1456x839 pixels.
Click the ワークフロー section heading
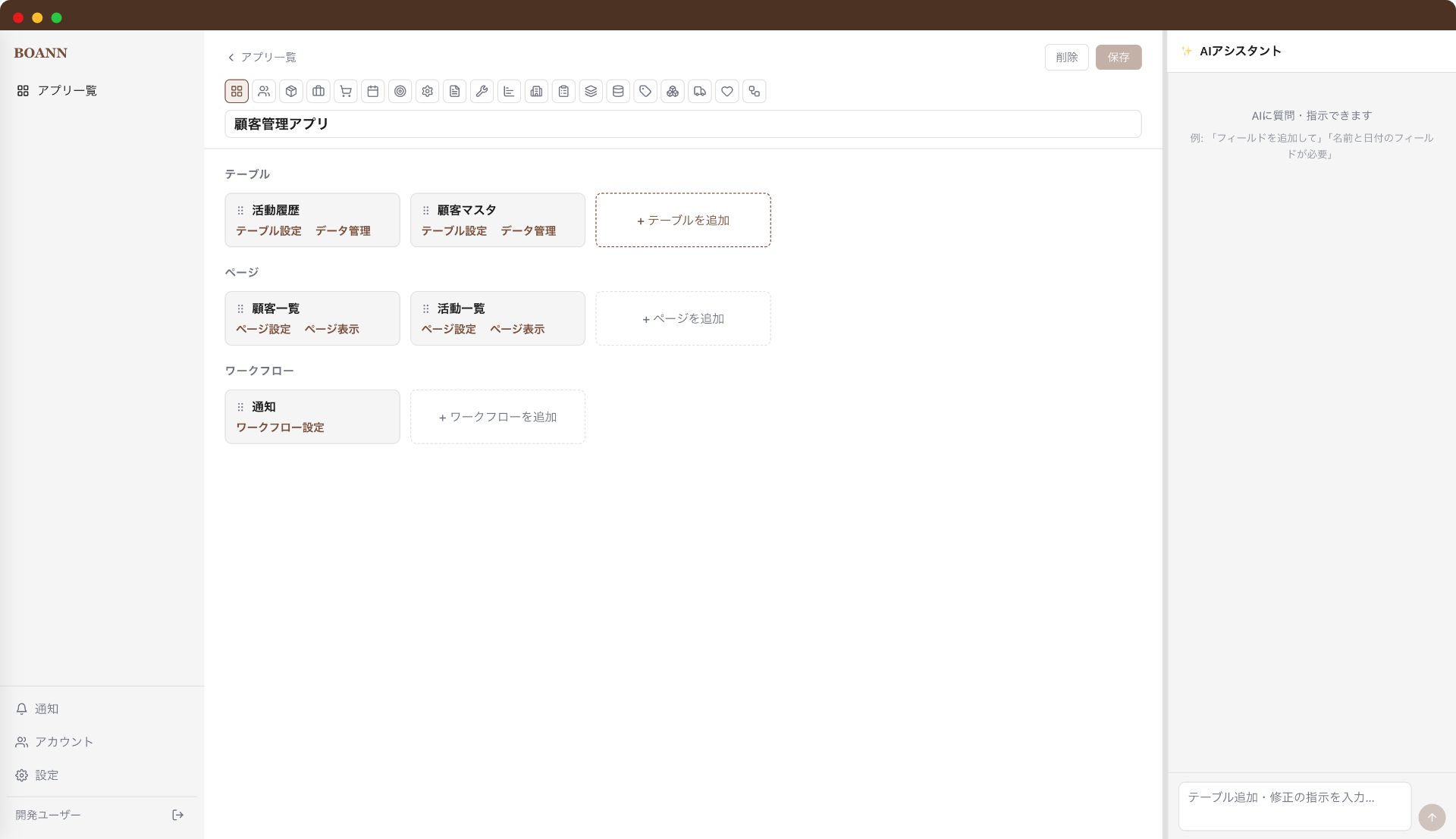[259, 371]
